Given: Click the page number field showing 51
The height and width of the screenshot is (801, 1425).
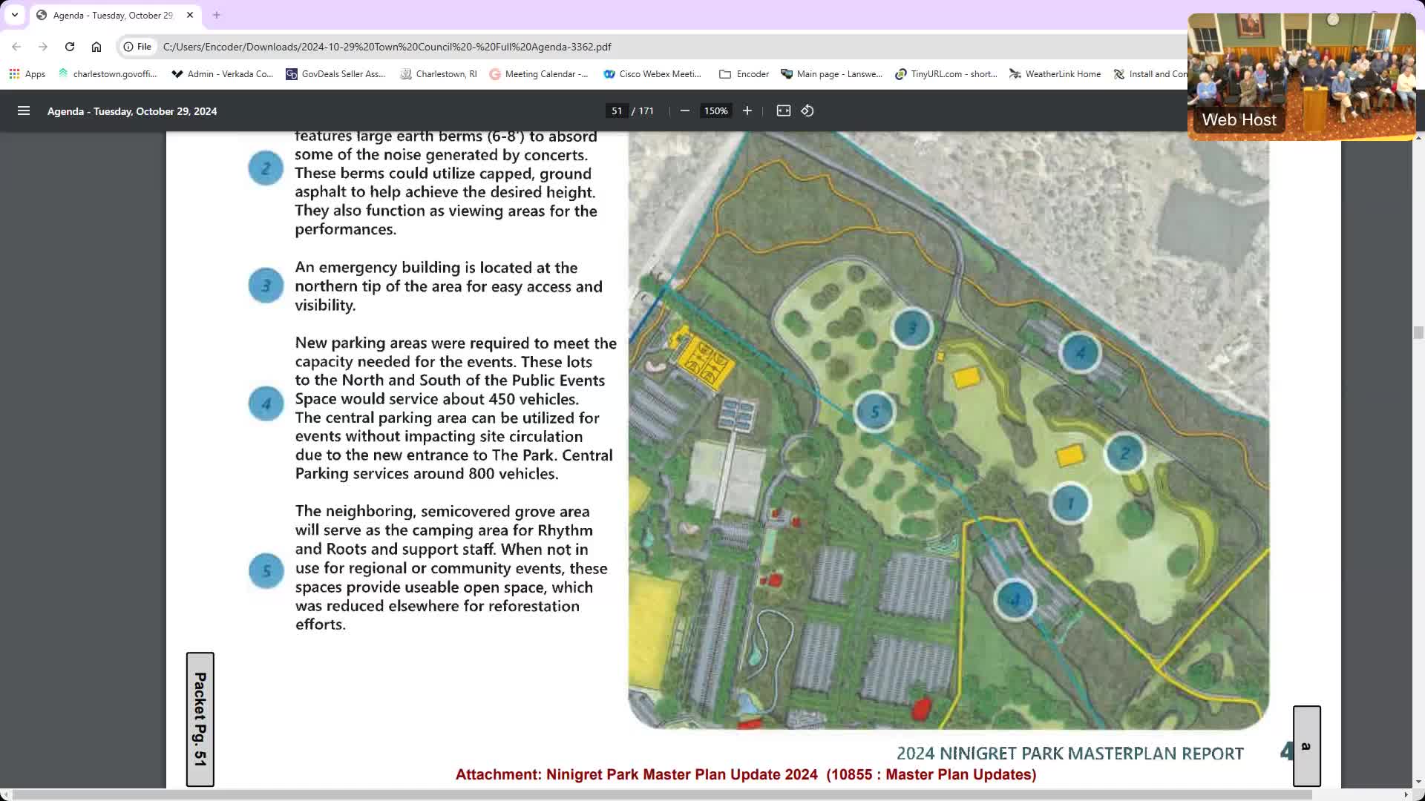Looking at the screenshot, I should pos(617,111).
